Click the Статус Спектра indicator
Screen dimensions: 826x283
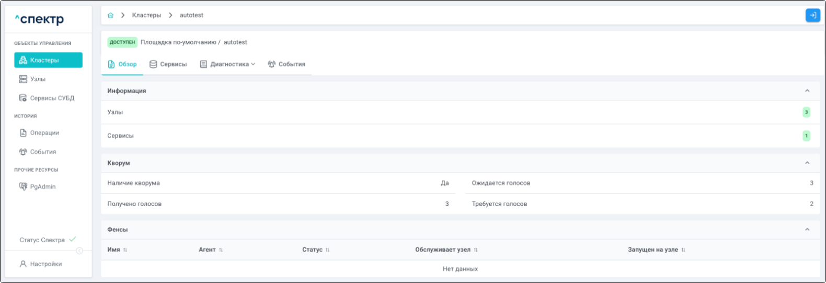(x=47, y=240)
